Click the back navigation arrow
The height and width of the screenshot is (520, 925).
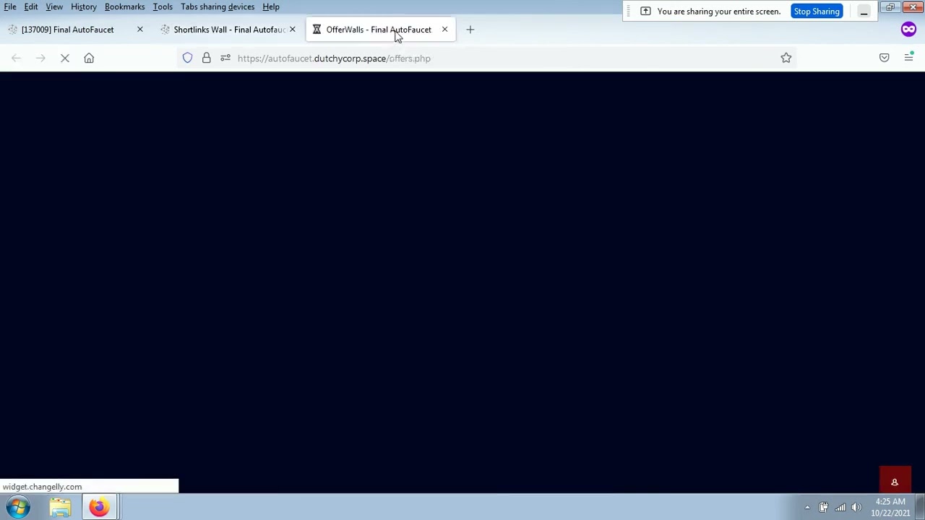[17, 58]
